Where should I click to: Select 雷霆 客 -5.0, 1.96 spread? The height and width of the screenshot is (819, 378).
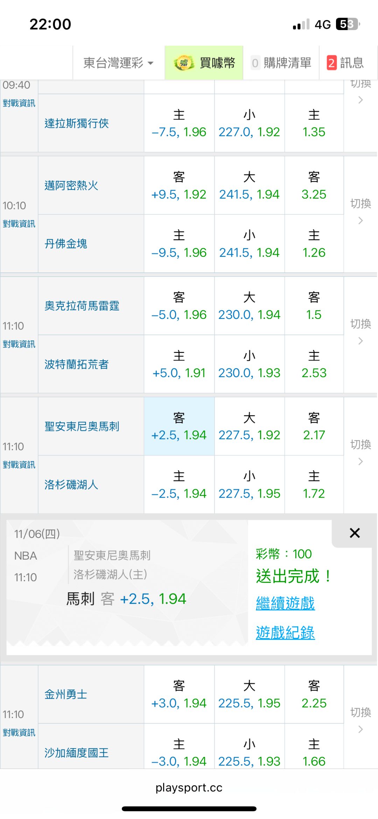[x=179, y=306]
